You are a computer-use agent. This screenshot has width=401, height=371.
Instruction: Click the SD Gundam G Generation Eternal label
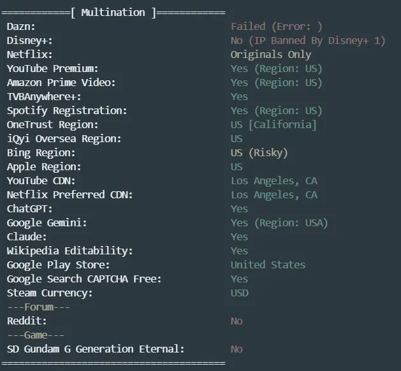tap(96, 349)
